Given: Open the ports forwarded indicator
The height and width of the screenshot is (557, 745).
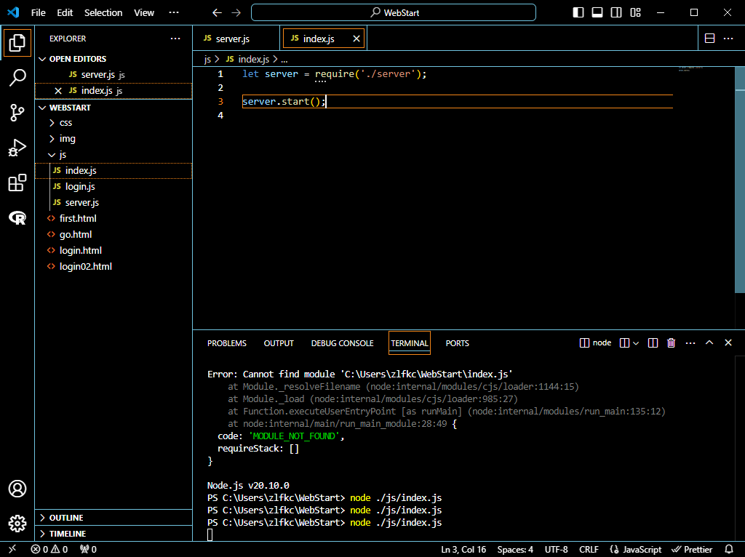Looking at the screenshot, I should [88, 550].
